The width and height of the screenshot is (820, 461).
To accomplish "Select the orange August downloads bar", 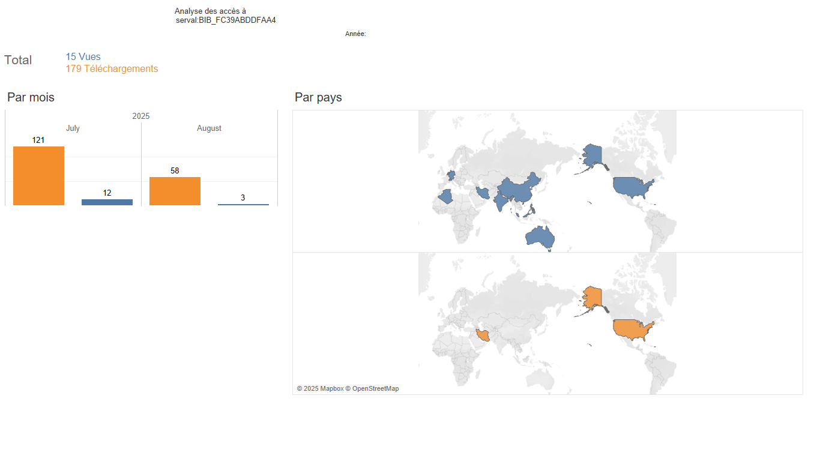I will (175, 191).
